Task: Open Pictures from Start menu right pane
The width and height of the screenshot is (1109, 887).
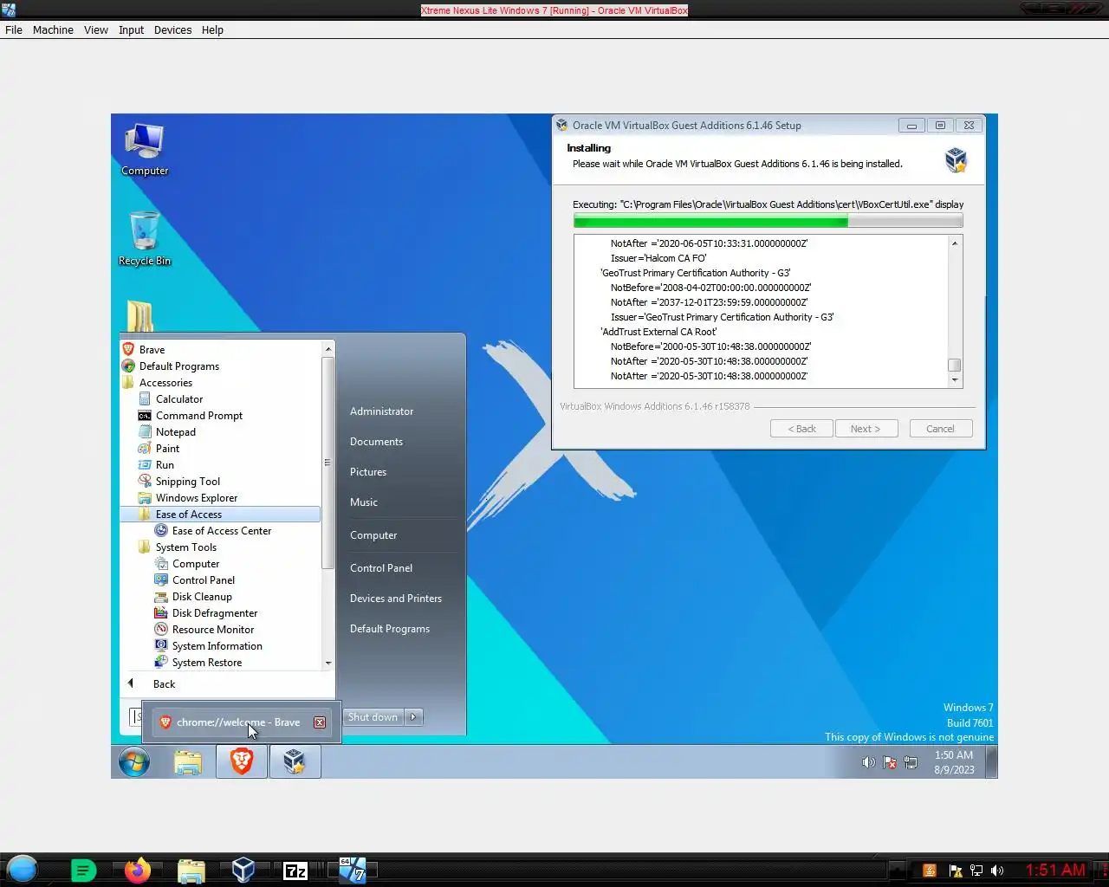Action: [x=368, y=472]
